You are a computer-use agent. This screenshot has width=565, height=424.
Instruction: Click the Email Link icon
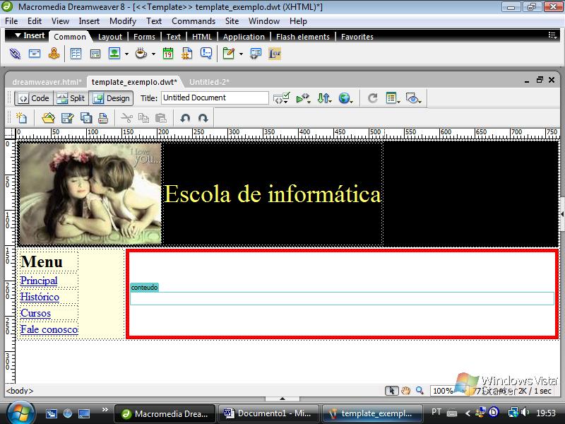(x=34, y=54)
